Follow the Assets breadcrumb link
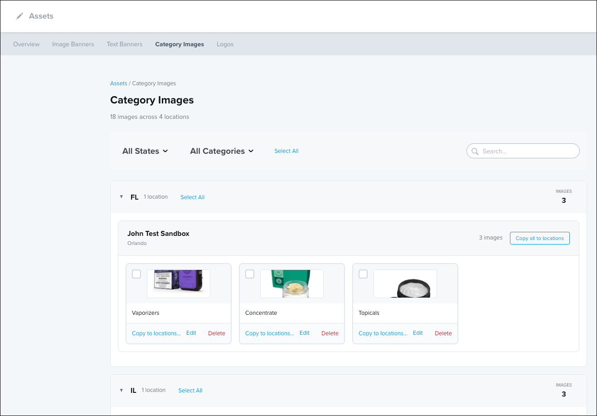Image resolution: width=597 pixels, height=416 pixels. tap(119, 83)
